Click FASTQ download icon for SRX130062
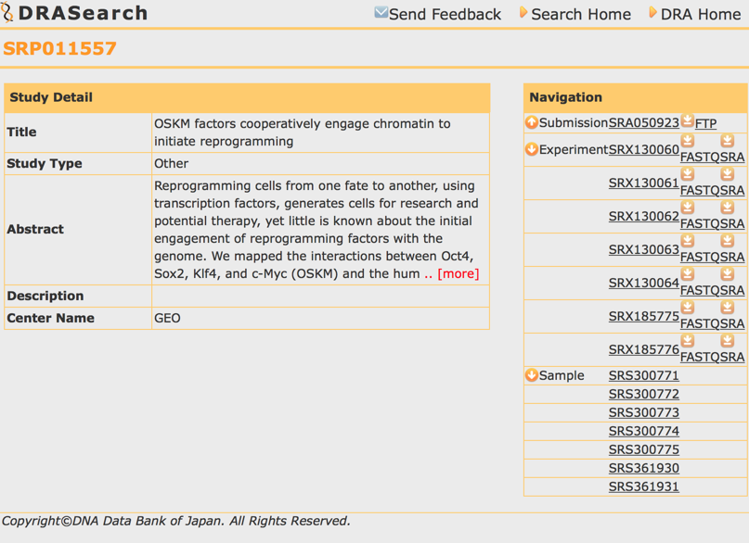The width and height of the screenshot is (749, 543). tap(688, 208)
